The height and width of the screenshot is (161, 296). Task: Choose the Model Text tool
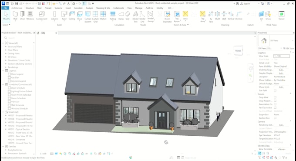point(135,17)
